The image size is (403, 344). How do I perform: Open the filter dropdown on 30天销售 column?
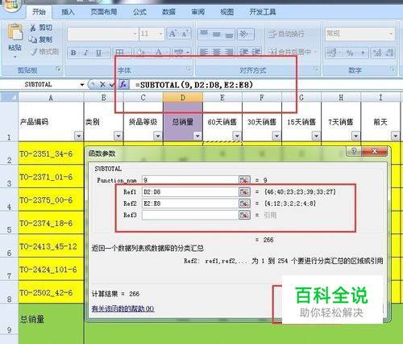(276, 136)
